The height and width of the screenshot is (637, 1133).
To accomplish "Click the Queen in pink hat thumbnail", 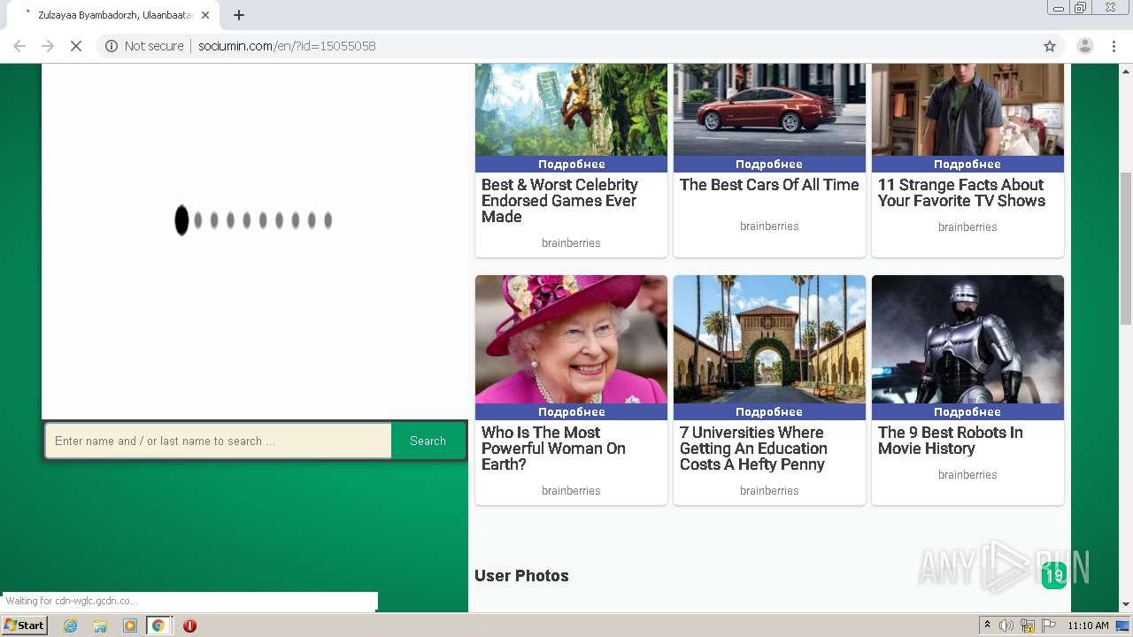I will click(571, 340).
